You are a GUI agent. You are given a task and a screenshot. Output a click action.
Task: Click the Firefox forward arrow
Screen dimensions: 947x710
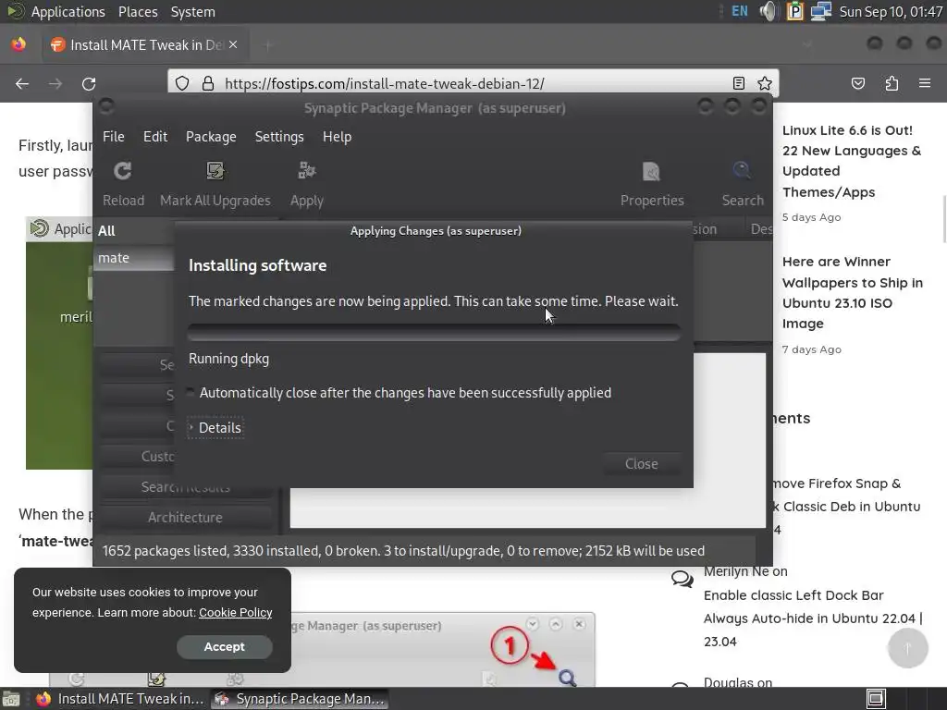(x=55, y=84)
